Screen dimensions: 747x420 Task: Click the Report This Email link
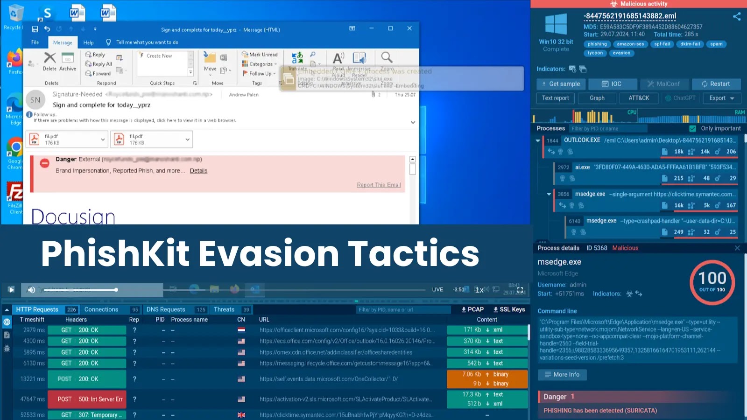tap(379, 185)
